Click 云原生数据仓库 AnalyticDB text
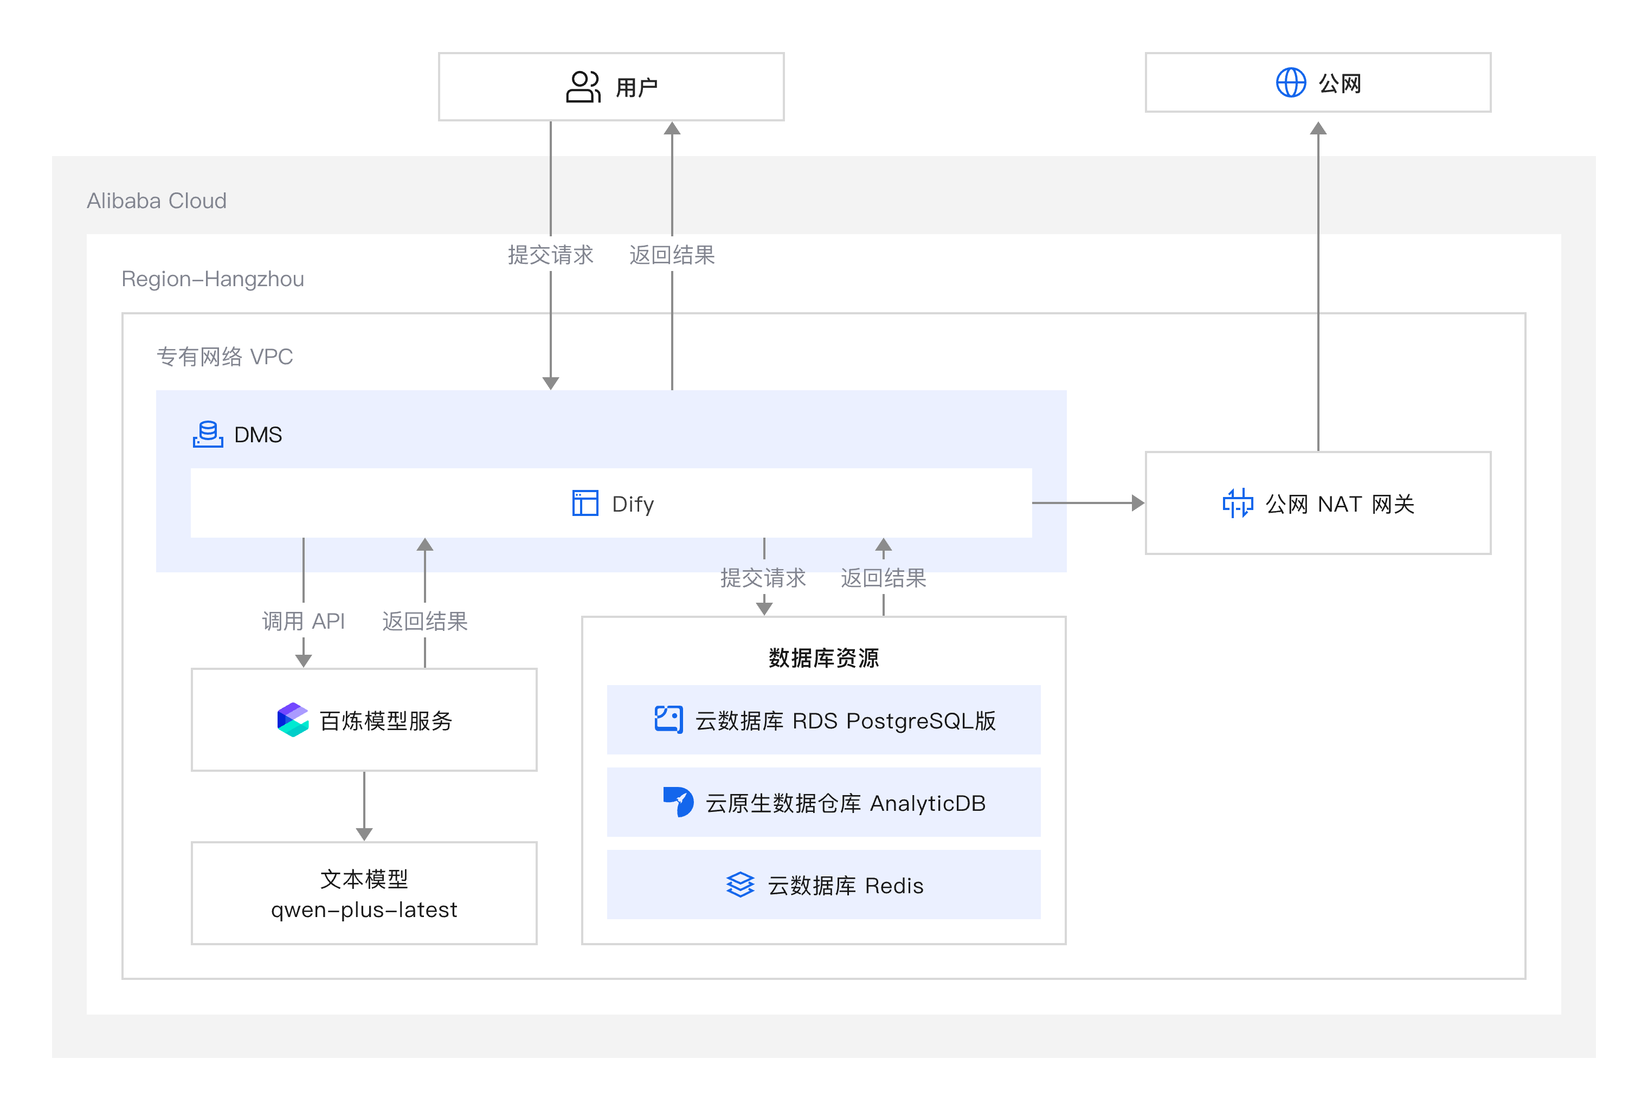 [845, 803]
